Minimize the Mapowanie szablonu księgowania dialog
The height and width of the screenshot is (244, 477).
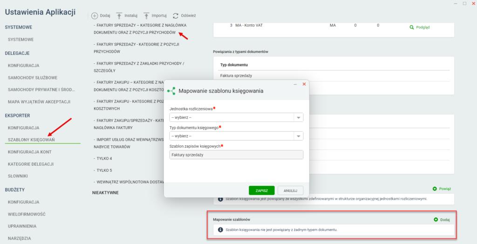point(295,84)
